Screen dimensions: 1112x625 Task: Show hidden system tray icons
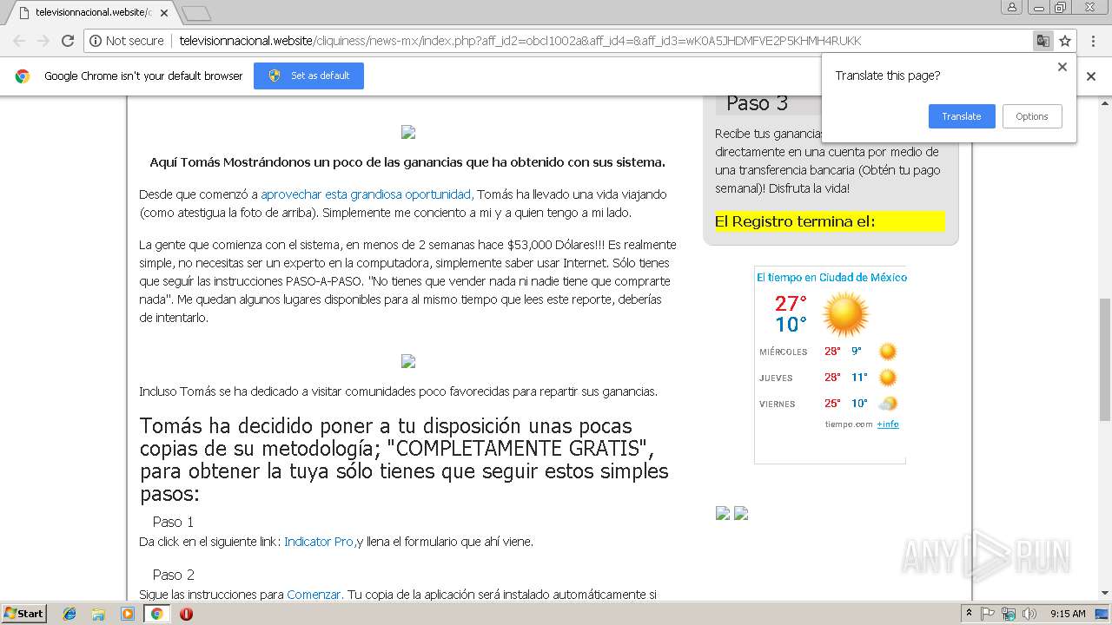point(970,613)
